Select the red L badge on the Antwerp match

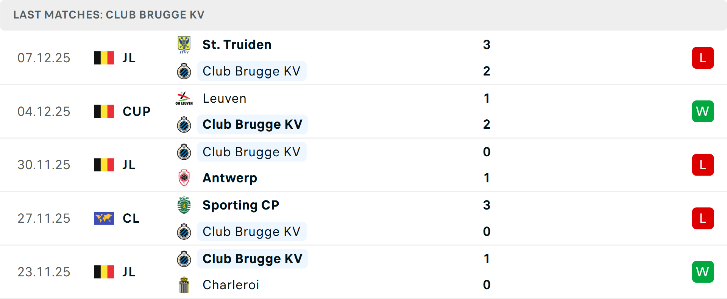point(703,165)
